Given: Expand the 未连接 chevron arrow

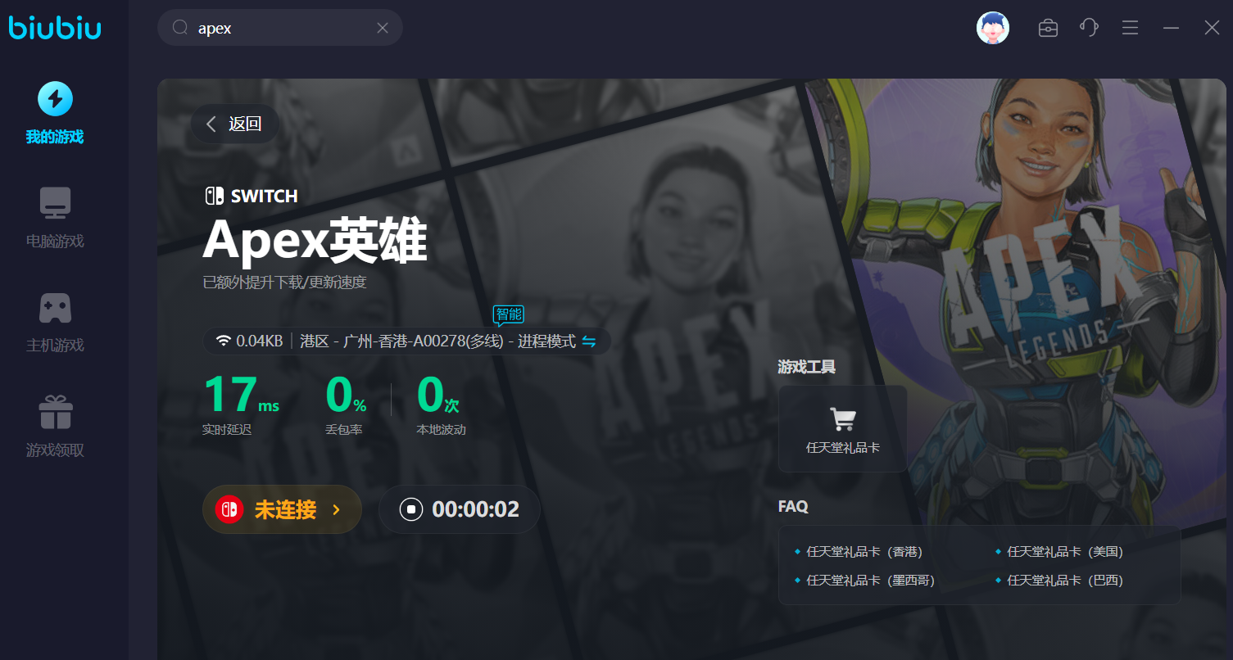Looking at the screenshot, I should pyautogui.click(x=336, y=510).
